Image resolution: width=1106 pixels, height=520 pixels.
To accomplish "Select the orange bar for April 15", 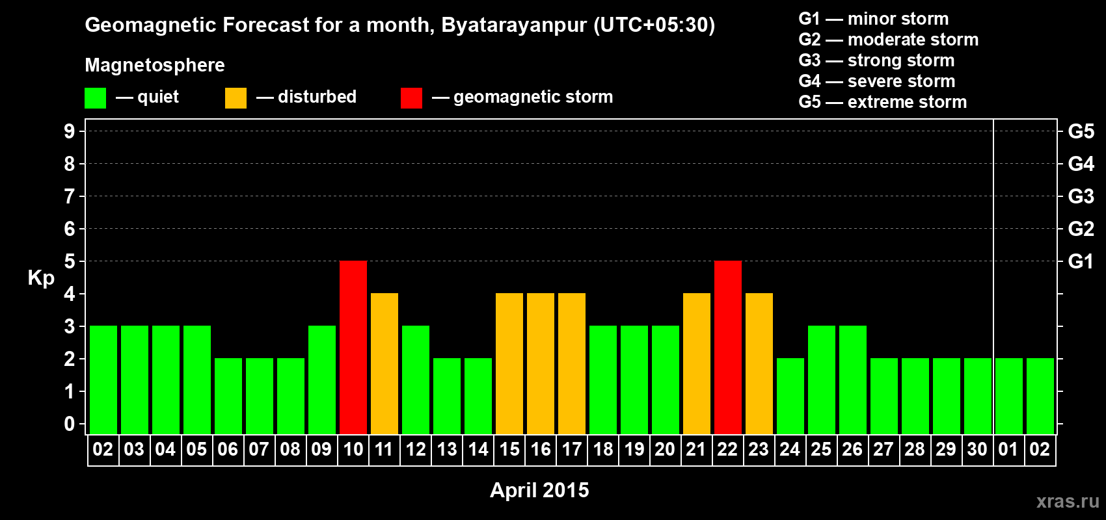I will click(509, 363).
